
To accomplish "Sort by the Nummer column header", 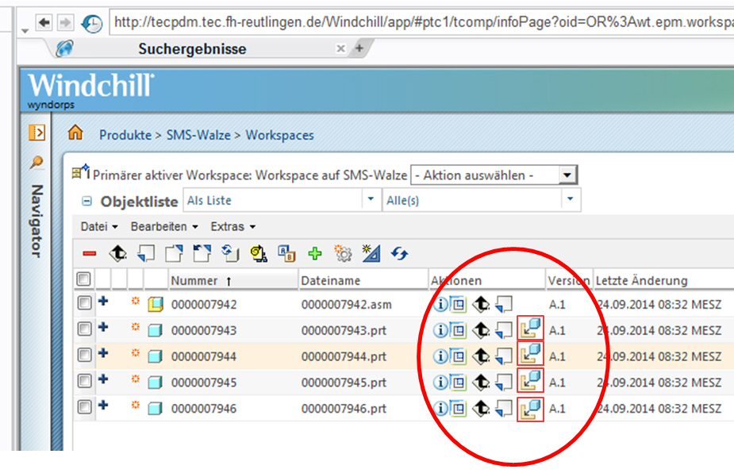I will [x=232, y=280].
